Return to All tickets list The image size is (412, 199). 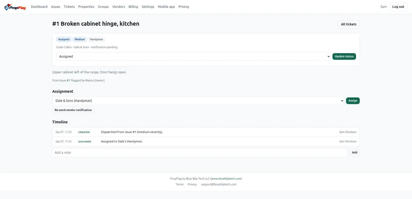[349, 24]
